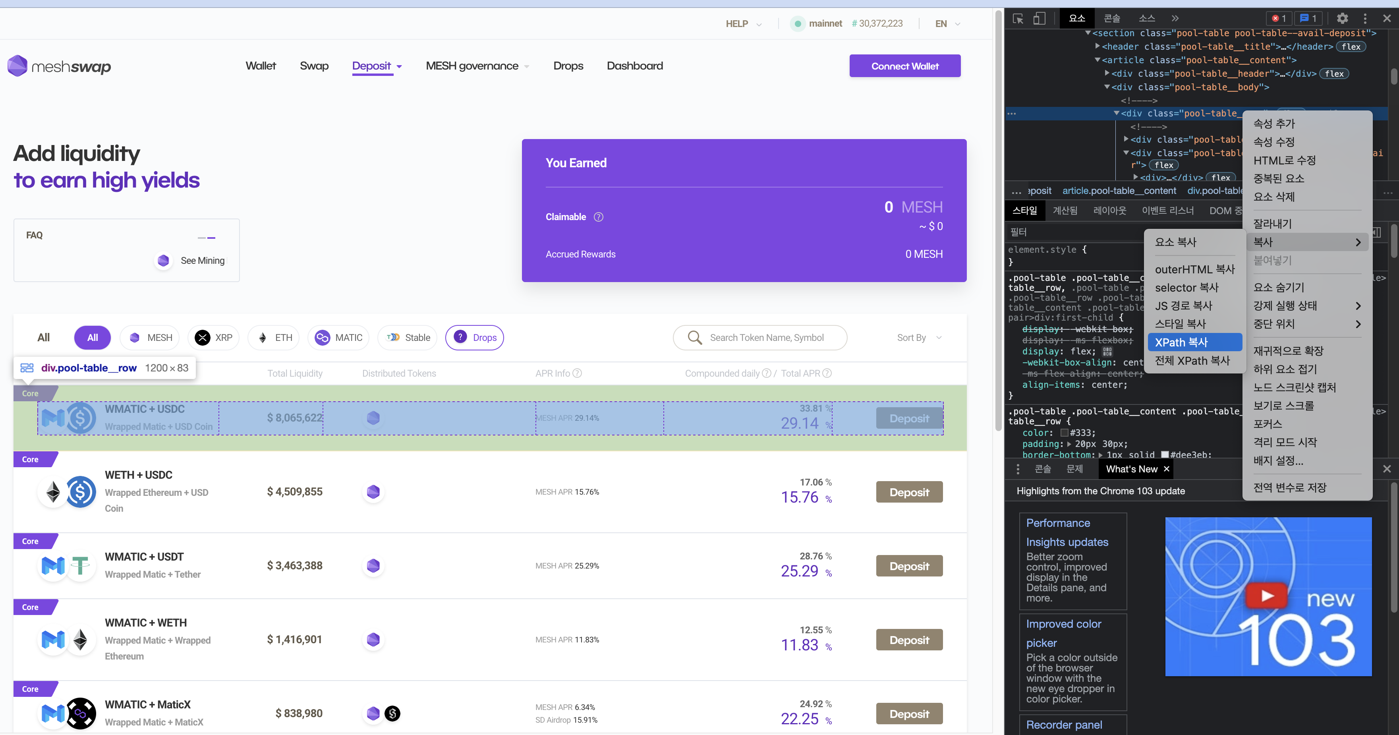Select the XRP filter chip
The width and height of the screenshot is (1399, 735).
[x=213, y=337]
